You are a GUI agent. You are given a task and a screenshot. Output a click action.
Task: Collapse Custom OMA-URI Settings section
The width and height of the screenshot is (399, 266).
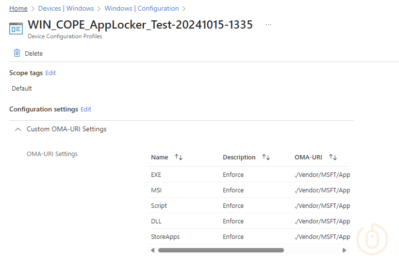pos(18,129)
